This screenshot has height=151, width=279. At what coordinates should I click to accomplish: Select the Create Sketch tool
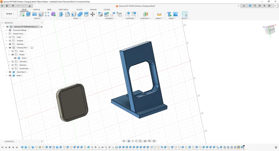pyautogui.click(x=22, y=14)
